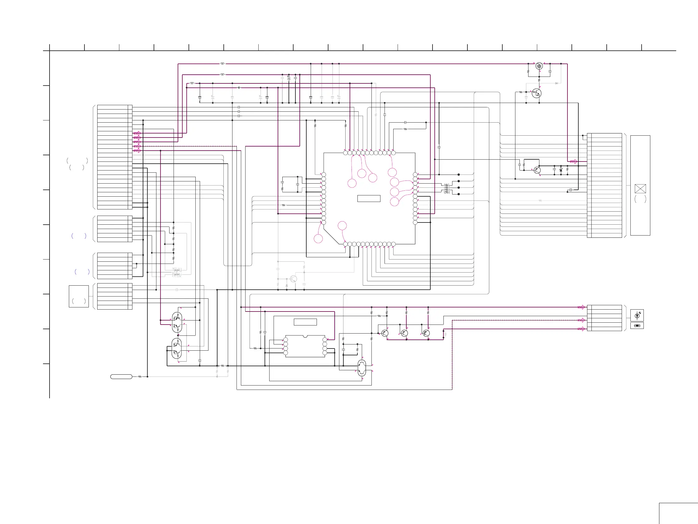This screenshot has width=698, height=524.
Task: Click the square box left of bottom-left connector
Action: click(79, 296)
